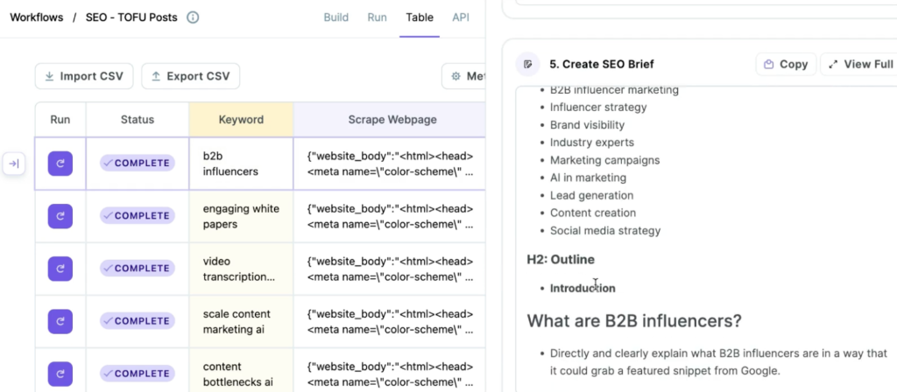Switch to the API tab
Image resolution: width=897 pixels, height=392 pixels.
(461, 17)
